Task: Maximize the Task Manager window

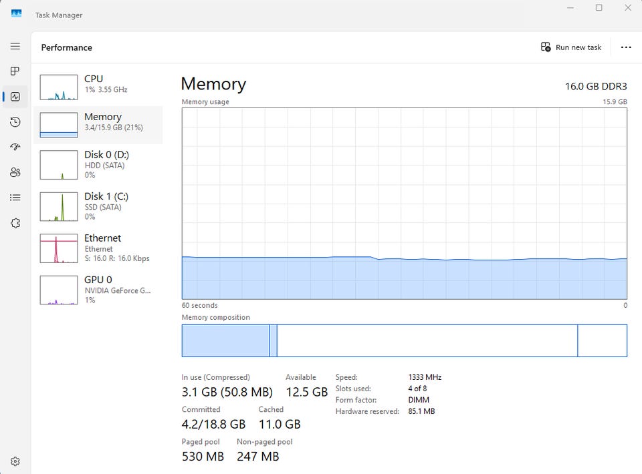Action: tap(599, 8)
